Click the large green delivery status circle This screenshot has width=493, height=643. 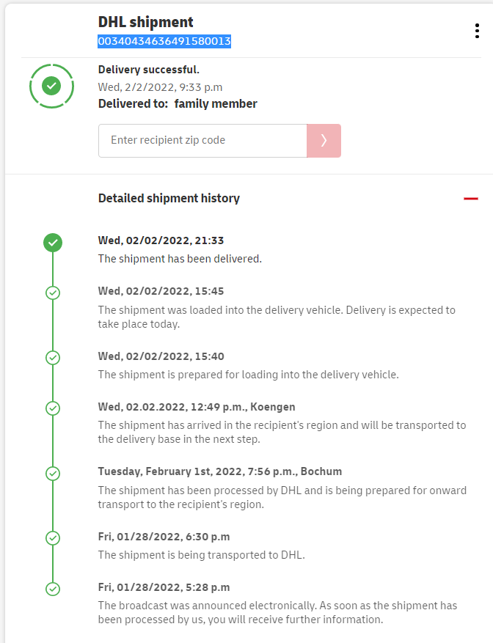pyautogui.click(x=51, y=87)
